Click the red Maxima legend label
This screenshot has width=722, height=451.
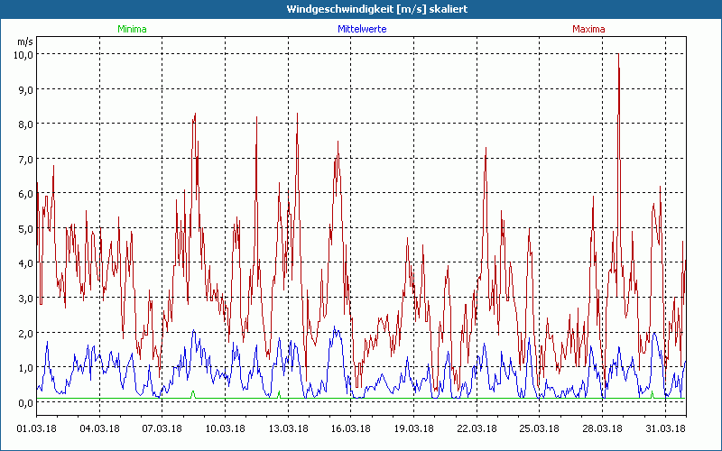point(588,29)
